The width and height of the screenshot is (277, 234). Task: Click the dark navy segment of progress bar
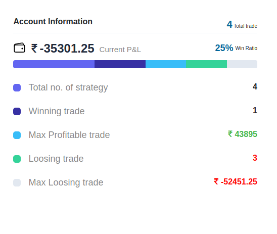[120, 64]
